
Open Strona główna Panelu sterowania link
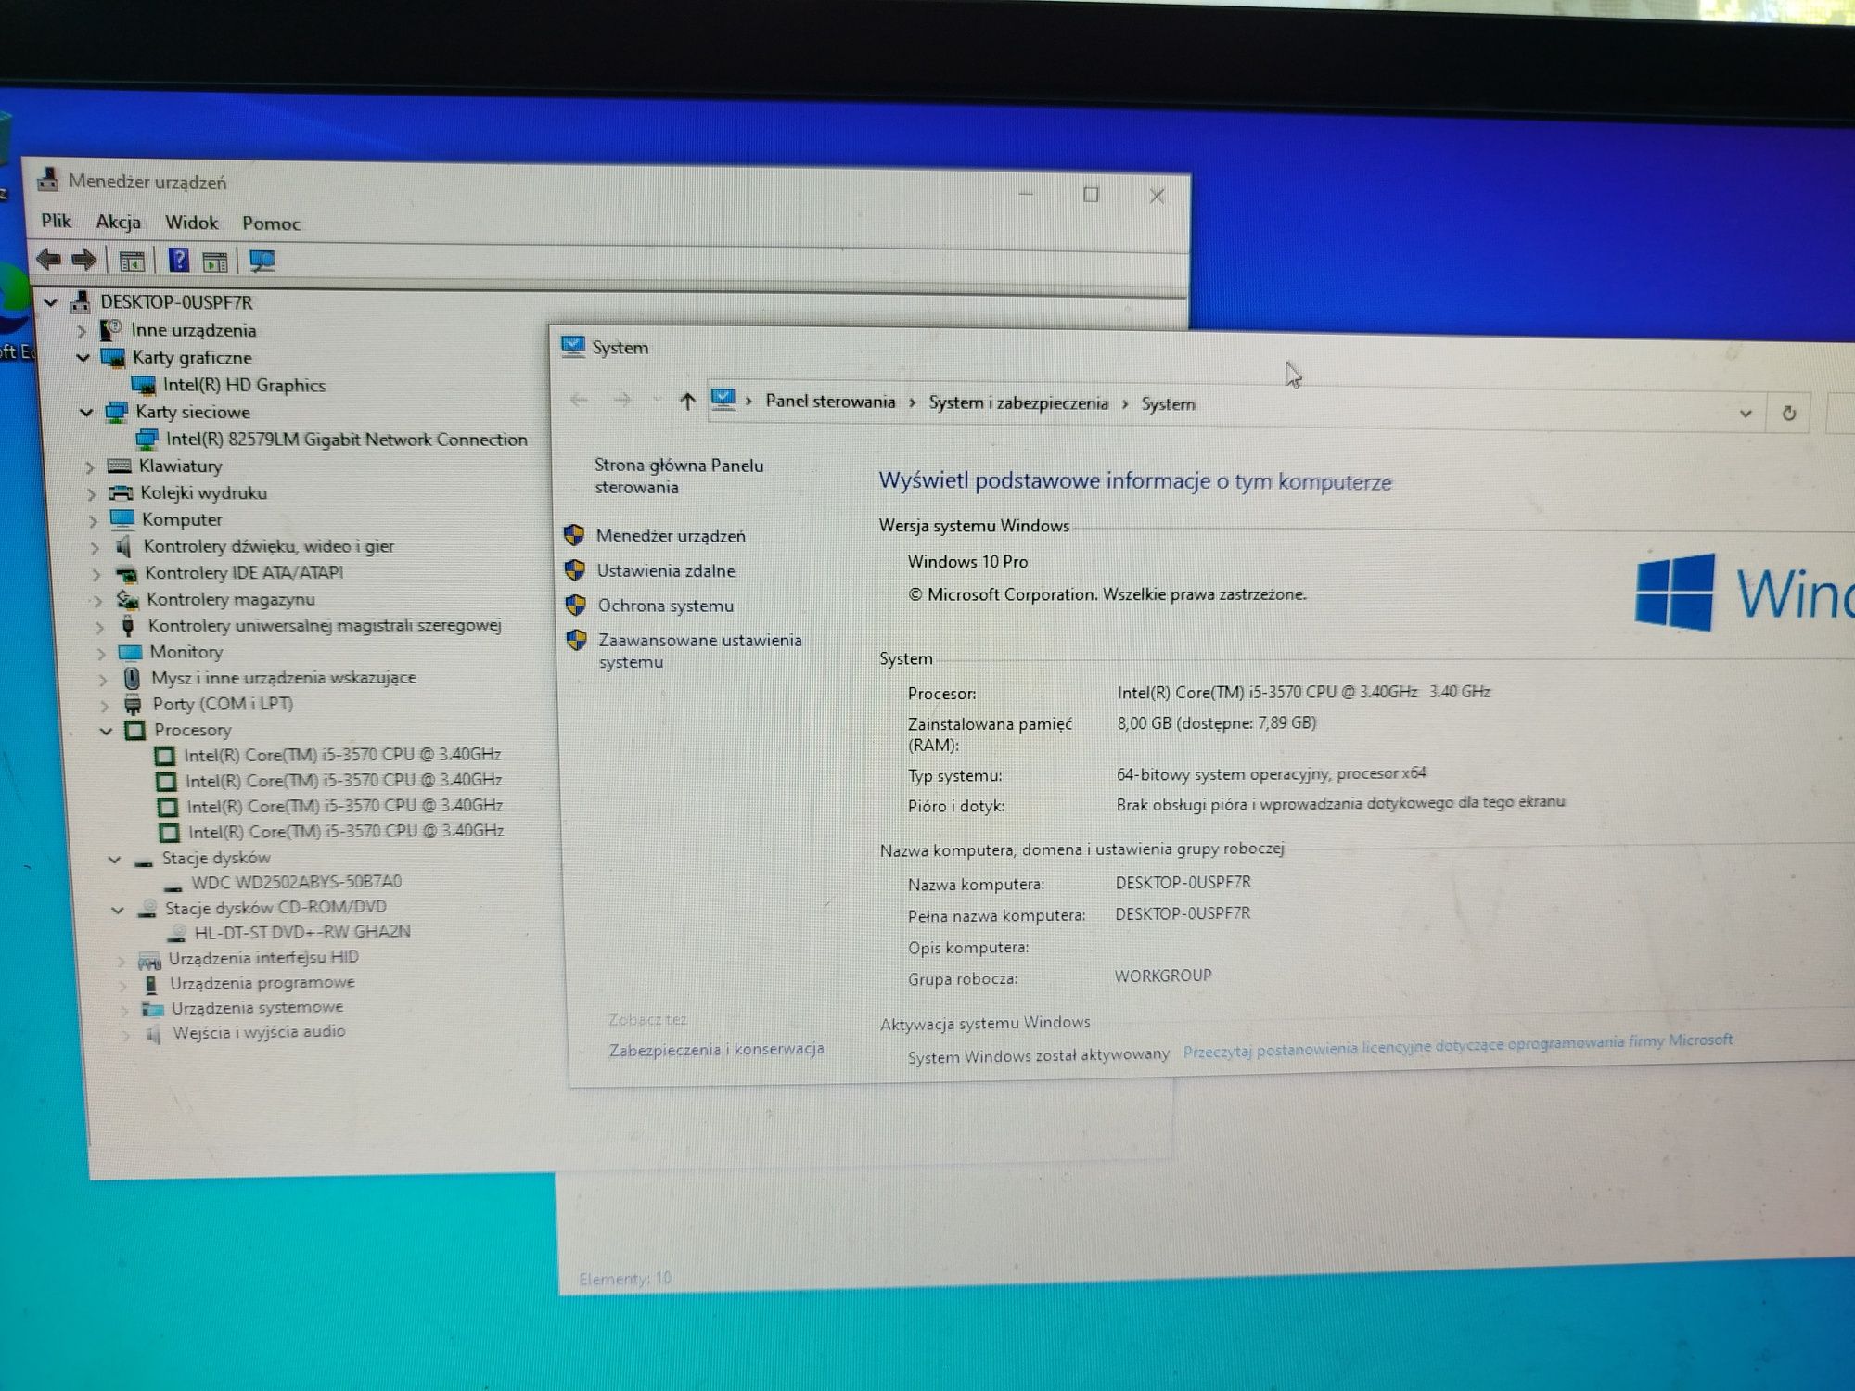(x=679, y=476)
